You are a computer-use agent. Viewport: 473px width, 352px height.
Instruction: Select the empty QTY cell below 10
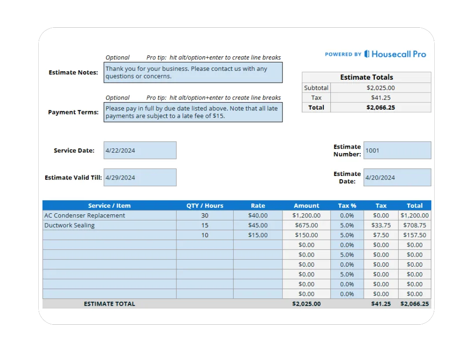[x=205, y=245]
